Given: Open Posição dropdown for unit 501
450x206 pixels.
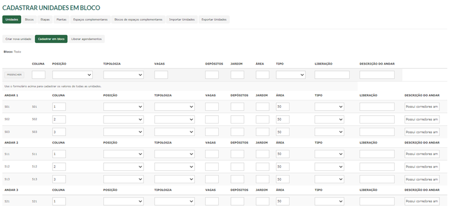Looking at the screenshot, I should [x=124, y=107].
